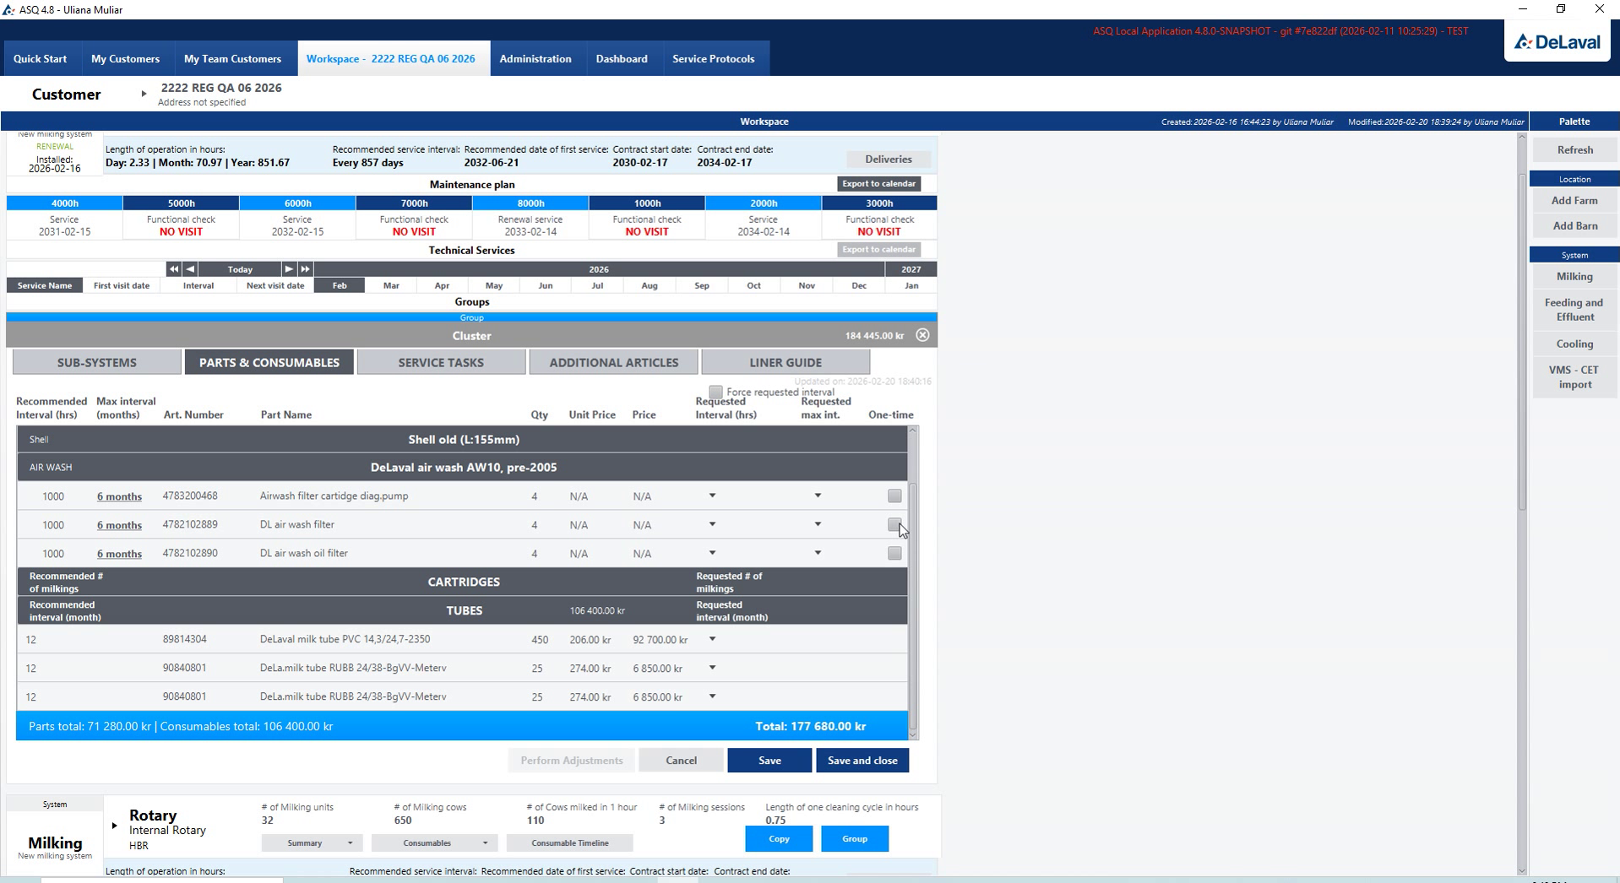
Task: Click the Copy button for Rotary
Action: click(779, 839)
